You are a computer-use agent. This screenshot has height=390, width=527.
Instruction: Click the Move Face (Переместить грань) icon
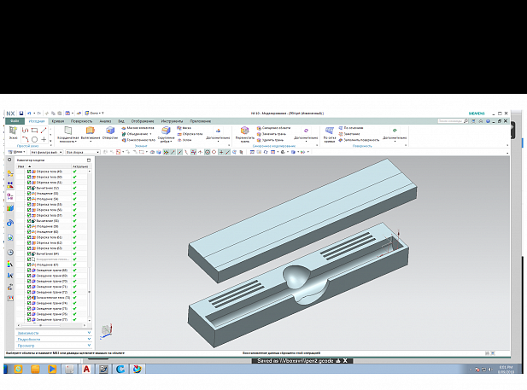244,131
